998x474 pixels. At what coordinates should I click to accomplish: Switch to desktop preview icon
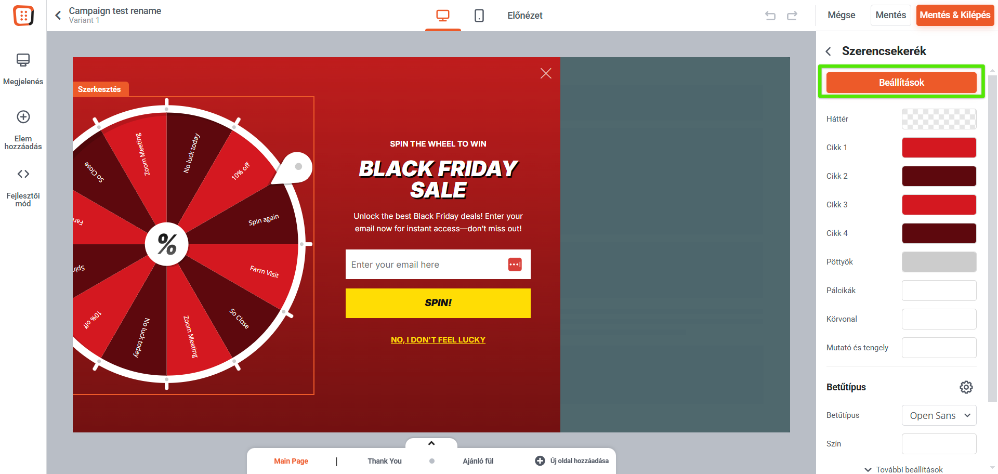click(443, 16)
